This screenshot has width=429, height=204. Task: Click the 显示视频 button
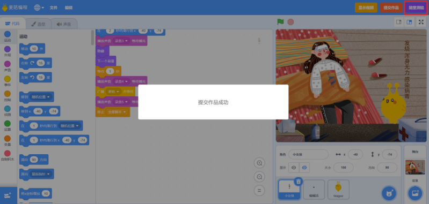click(x=366, y=7)
